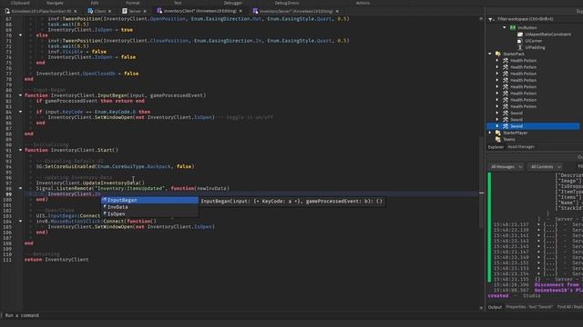The width and height of the screenshot is (583, 327).
Task: Click the InvData suggestion icon
Action: 105,207
